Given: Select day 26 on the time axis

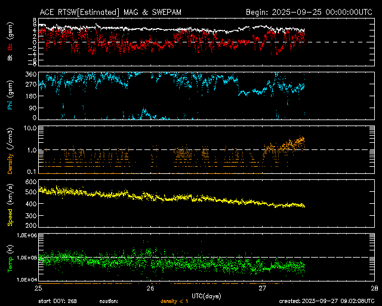Looking at the screenshot, I should 150,287.
